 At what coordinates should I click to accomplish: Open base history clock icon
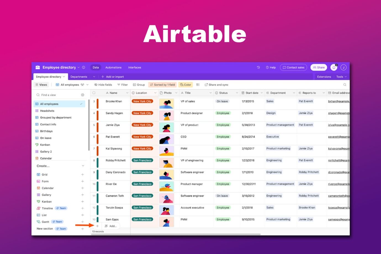tap(258, 67)
